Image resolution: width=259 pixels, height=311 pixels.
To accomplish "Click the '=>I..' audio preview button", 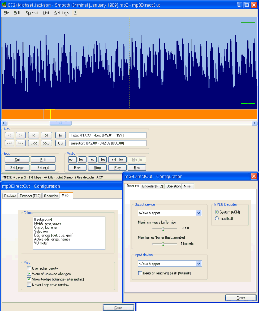I will click(72, 159).
